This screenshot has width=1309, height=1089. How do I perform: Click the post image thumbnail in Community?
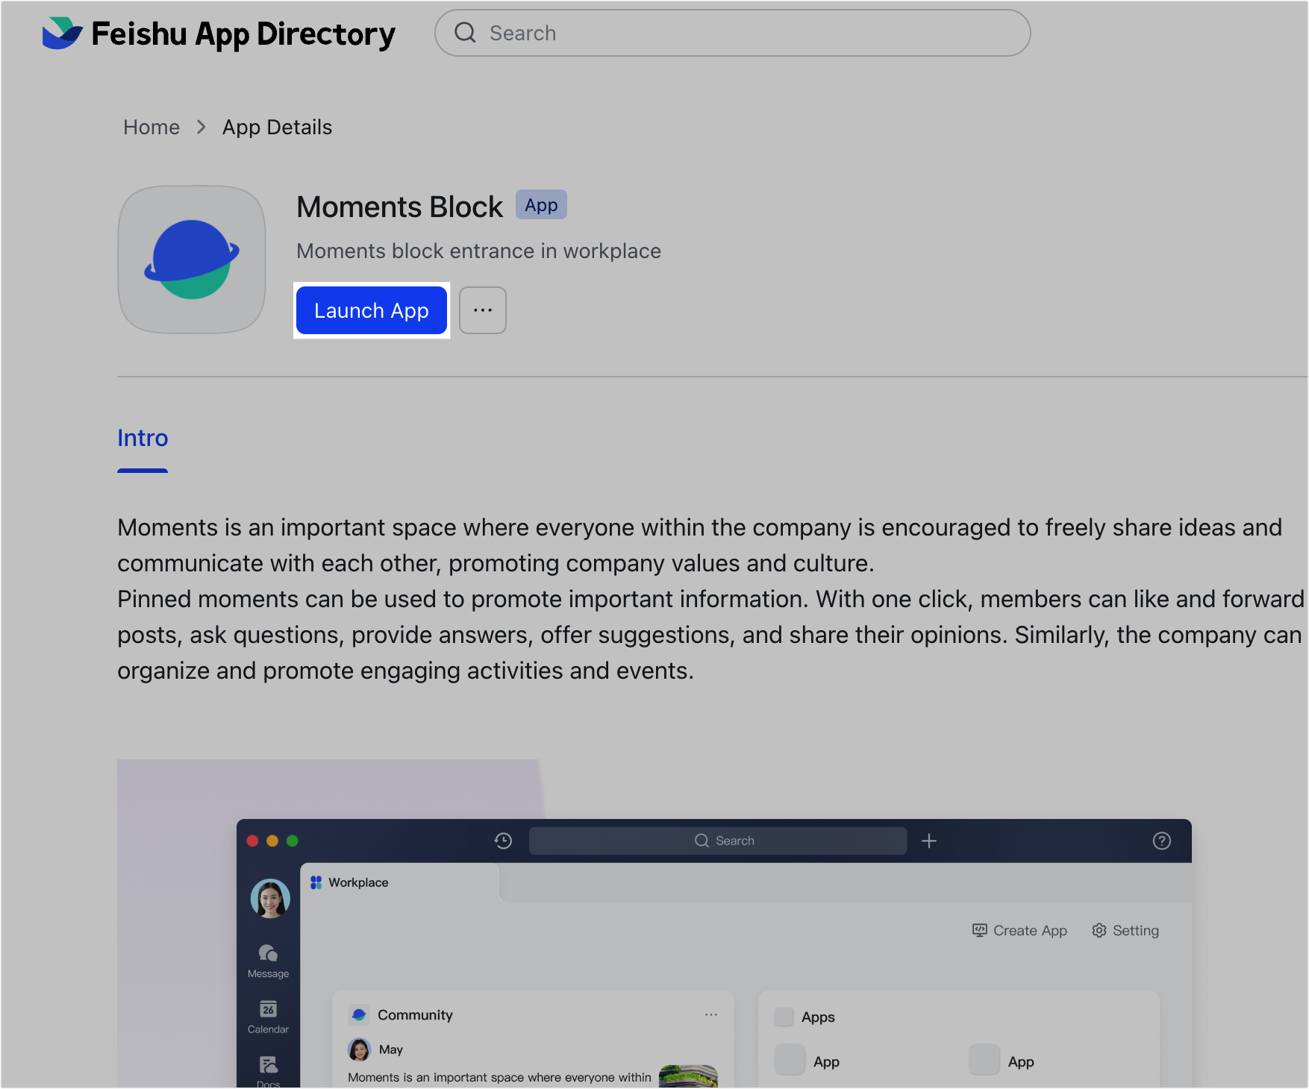click(x=688, y=1076)
